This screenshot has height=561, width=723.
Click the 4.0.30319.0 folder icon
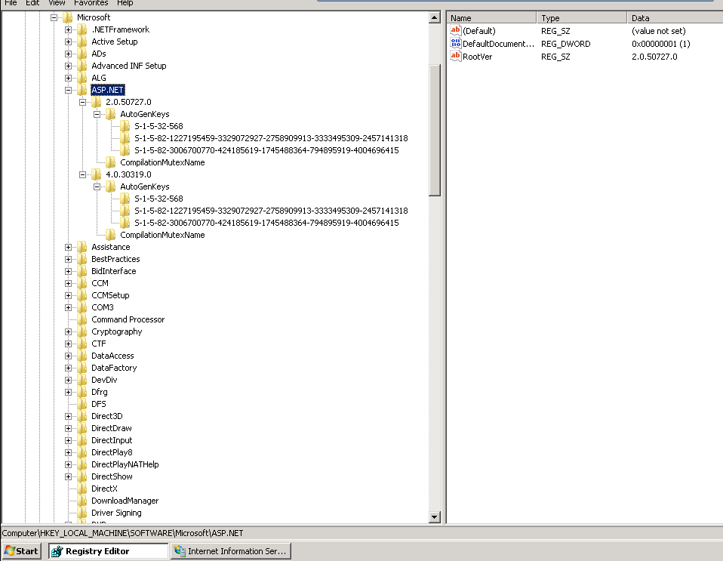pyautogui.click(x=97, y=174)
